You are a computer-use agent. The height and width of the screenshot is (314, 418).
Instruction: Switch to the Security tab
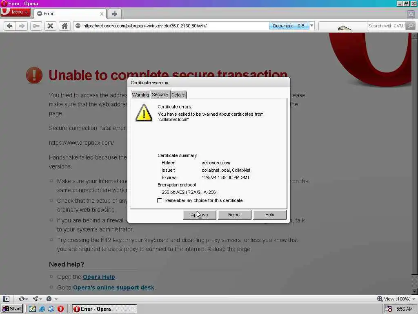click(x=160, y=94)
